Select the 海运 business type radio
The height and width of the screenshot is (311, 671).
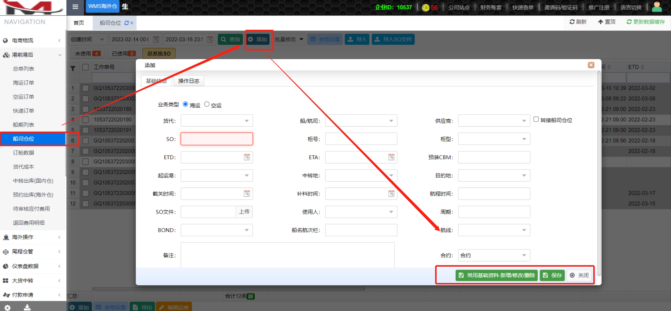(x=185, y=104)
